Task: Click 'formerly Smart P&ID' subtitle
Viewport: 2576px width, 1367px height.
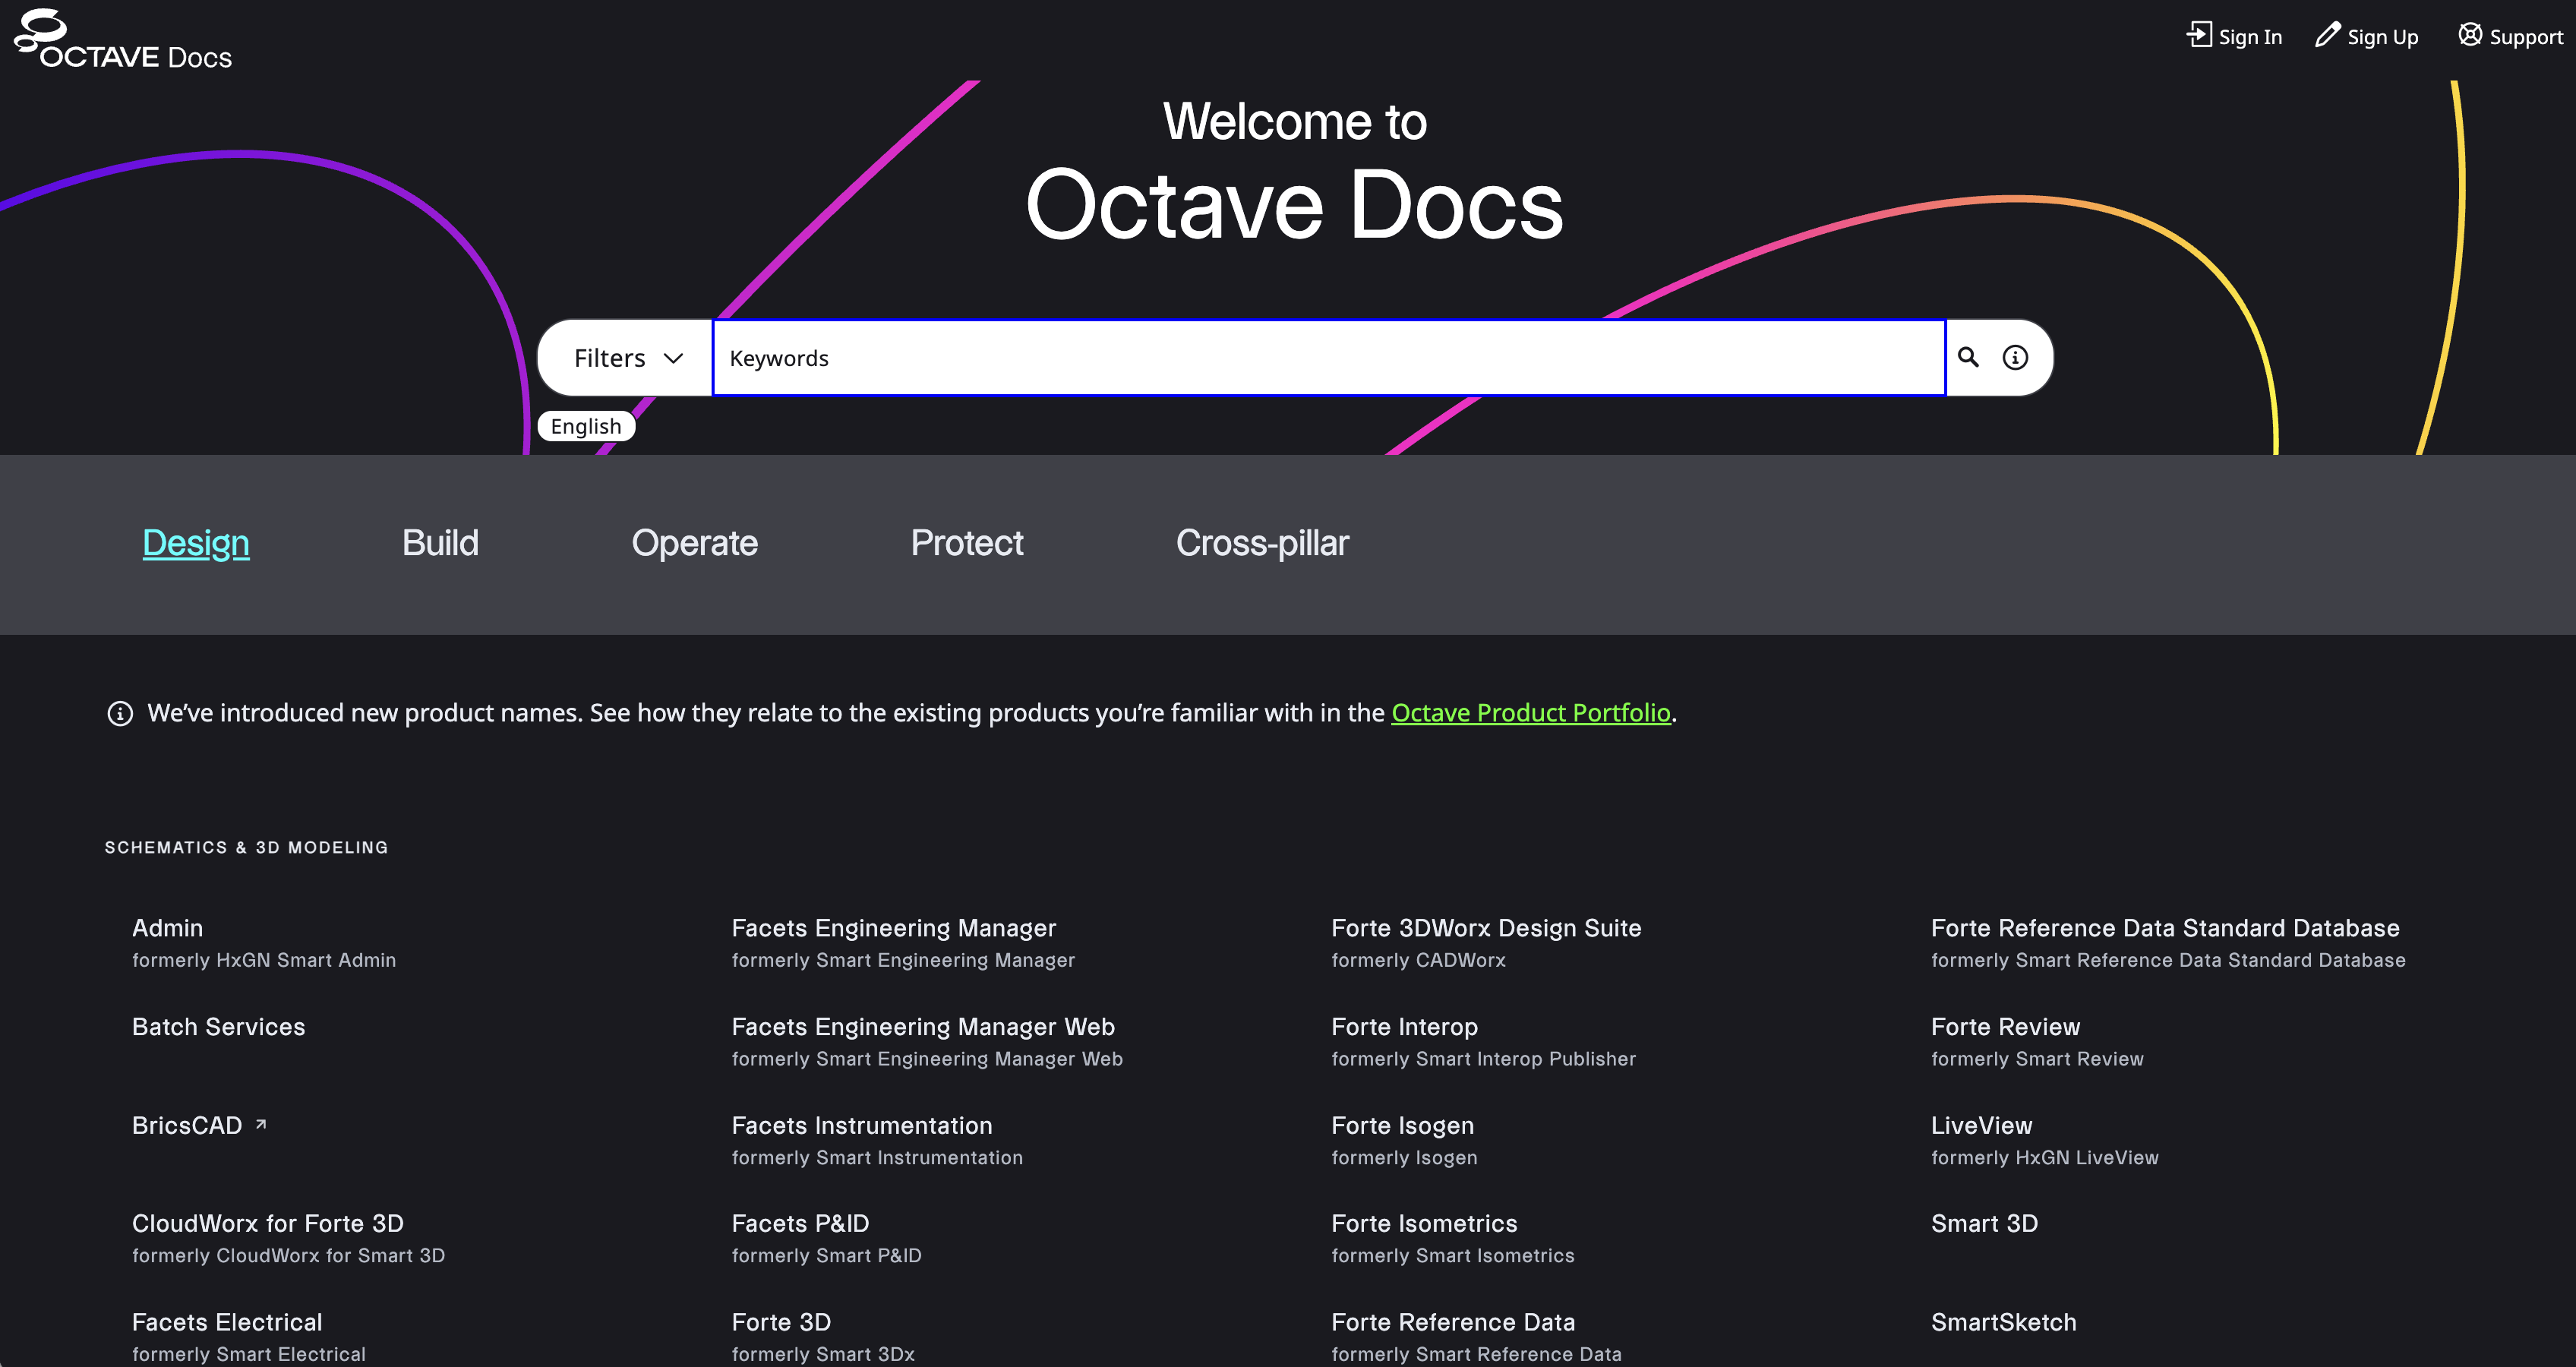Action: (826, 1255)
